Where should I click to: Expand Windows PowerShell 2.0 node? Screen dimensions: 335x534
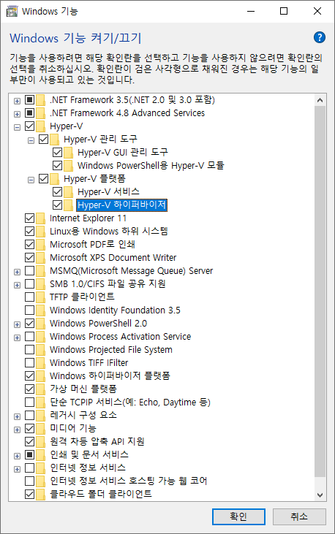[x=17, y=324]
